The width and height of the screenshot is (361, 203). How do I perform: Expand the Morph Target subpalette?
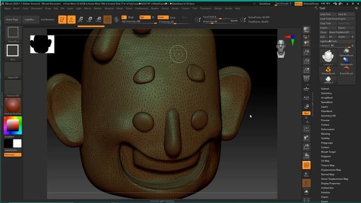coord(328,152)
